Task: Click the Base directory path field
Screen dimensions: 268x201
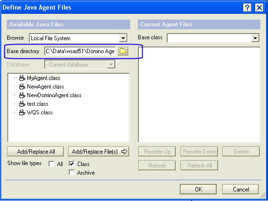Action: pyautogui.click(x=80, y=51)
